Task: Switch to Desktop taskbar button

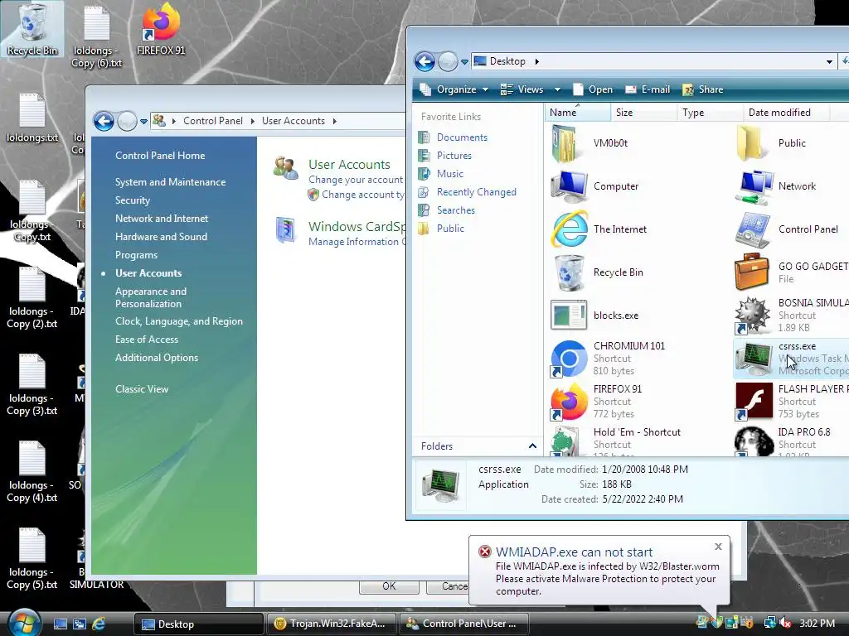Action: tap(198, 624)
